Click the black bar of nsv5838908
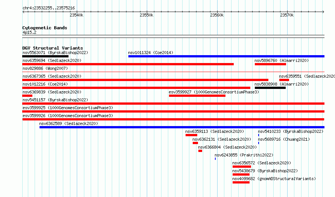335x197 pixels. 270,88
